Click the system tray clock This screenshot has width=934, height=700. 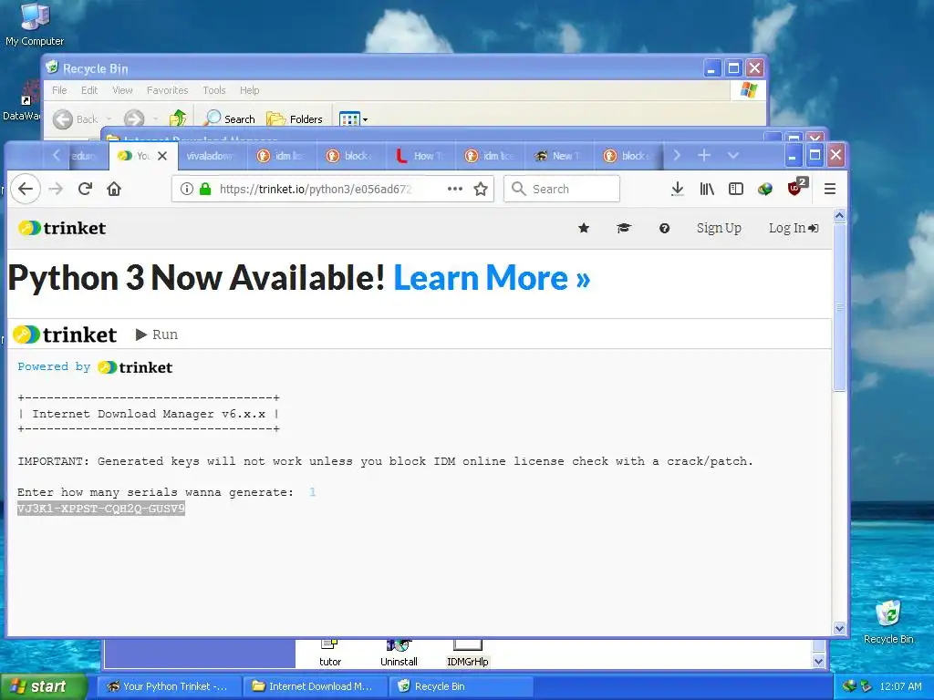pyautogui.click(x=900, y=686)
